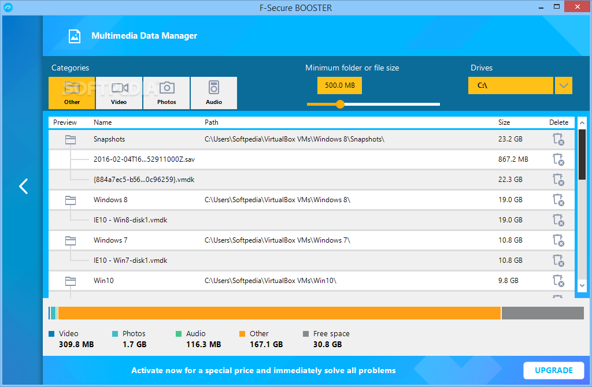The height and width of the screenshot is (387, 592).
Task: Delete the {884a7ec5 .vmdk file
Action: (x=558, y=180)
